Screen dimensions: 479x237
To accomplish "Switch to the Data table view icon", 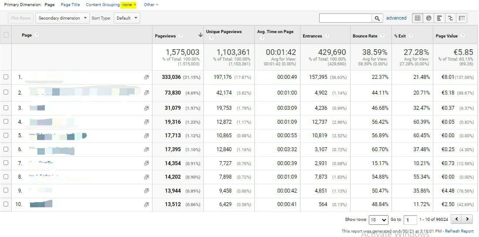I will 418,18.
